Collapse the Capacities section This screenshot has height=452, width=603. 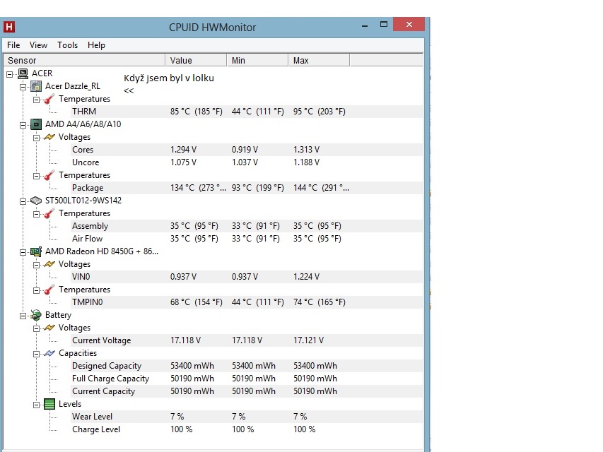coord(36,354)
